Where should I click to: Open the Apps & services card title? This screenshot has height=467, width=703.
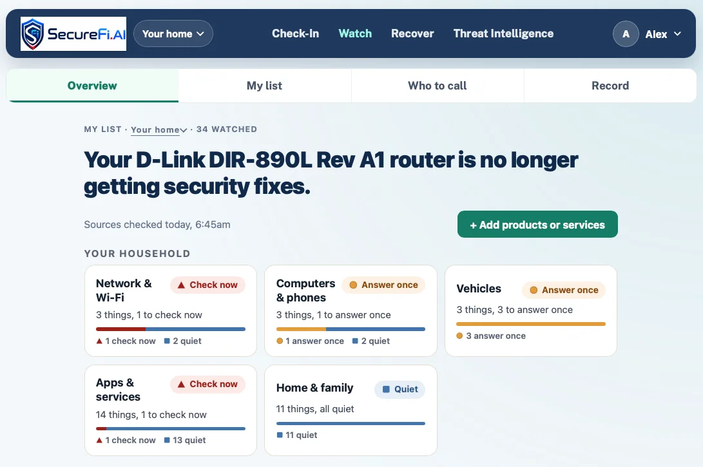click(x=119, y=390)
